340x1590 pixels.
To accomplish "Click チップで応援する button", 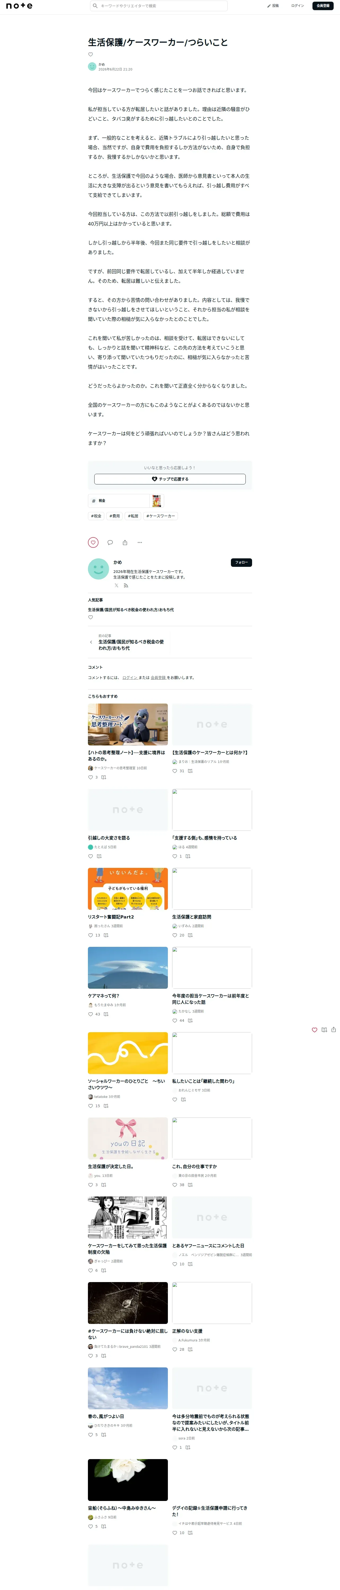I will point(170,479).
